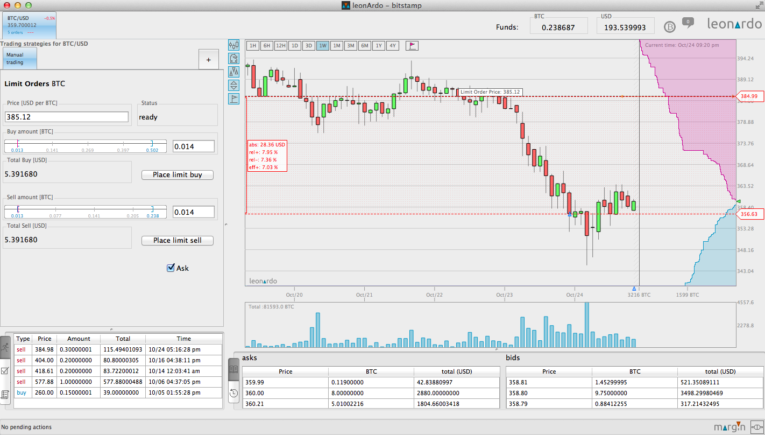The height and width of the screenshot is (435, 765).
Task: Set chart timeframe to 12H
Action: [280, 46]
